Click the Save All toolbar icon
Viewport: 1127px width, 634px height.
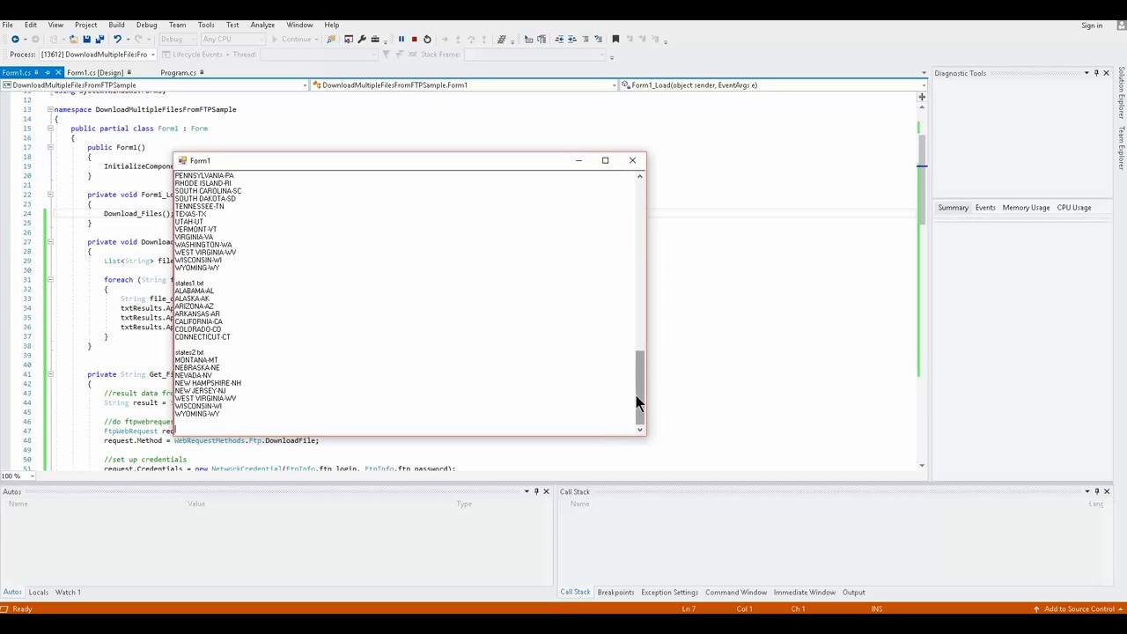tap(99, 39)
